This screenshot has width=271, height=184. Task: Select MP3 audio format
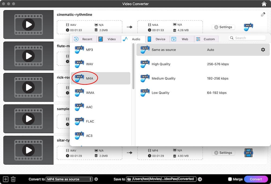101,50
